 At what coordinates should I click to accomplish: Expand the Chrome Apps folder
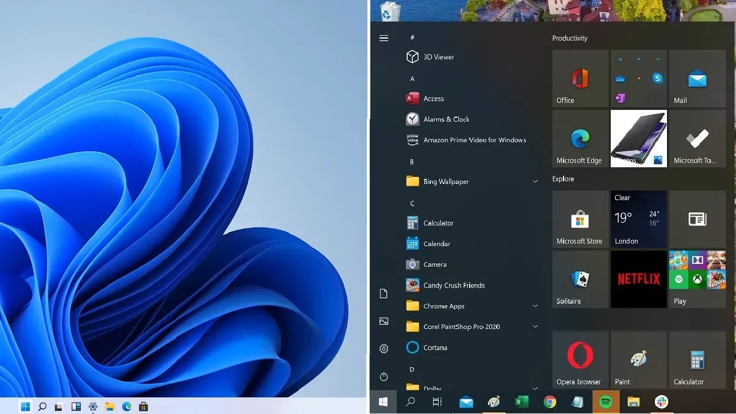point(535,306)
